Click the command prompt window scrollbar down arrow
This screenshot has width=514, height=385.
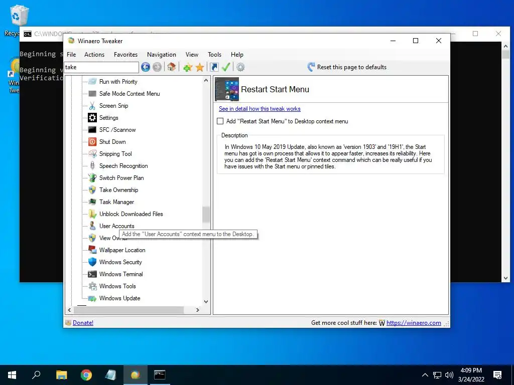(x=505, y=278)
